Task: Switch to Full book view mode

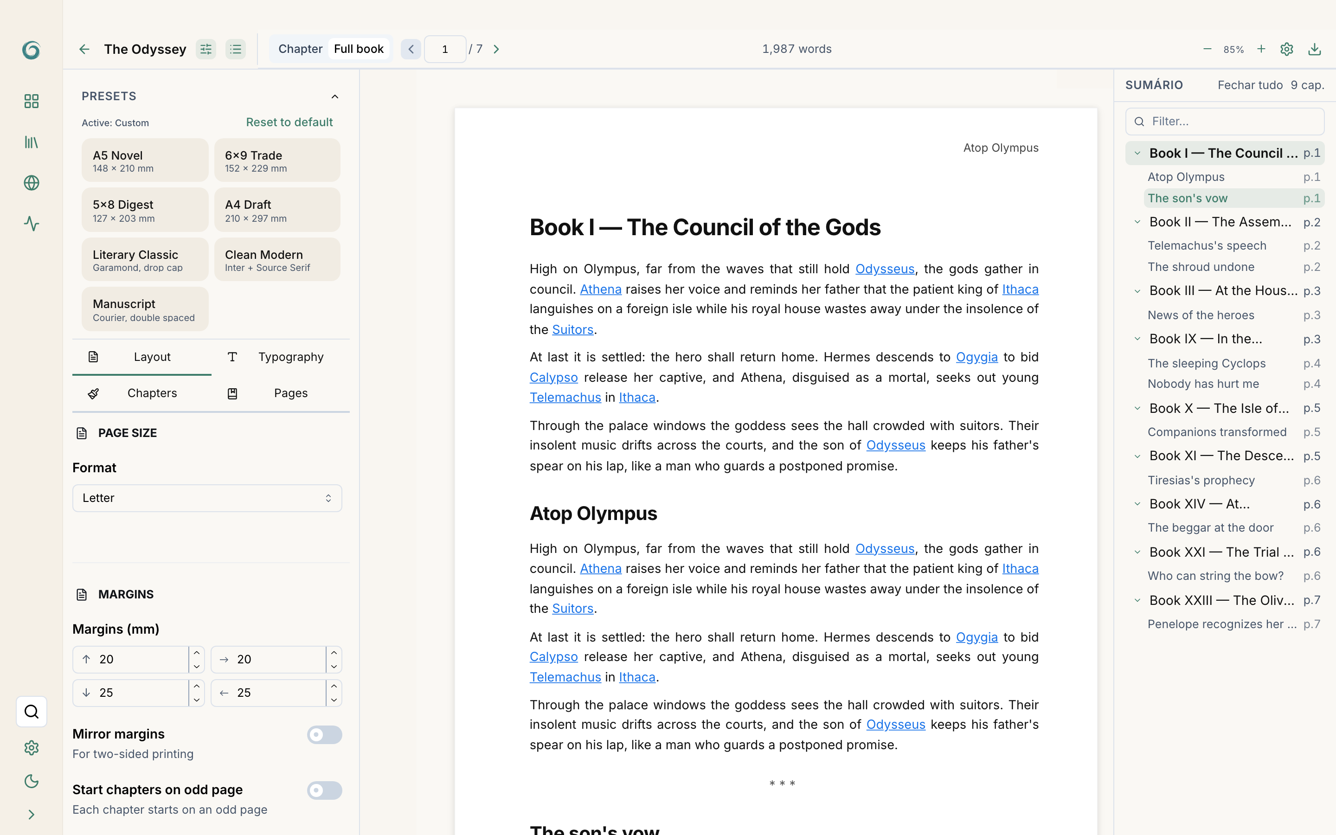Action: coord(359,49)
